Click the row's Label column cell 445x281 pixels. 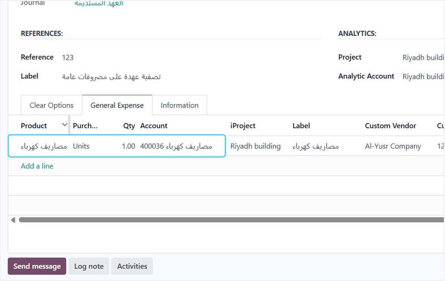point(316,146)
